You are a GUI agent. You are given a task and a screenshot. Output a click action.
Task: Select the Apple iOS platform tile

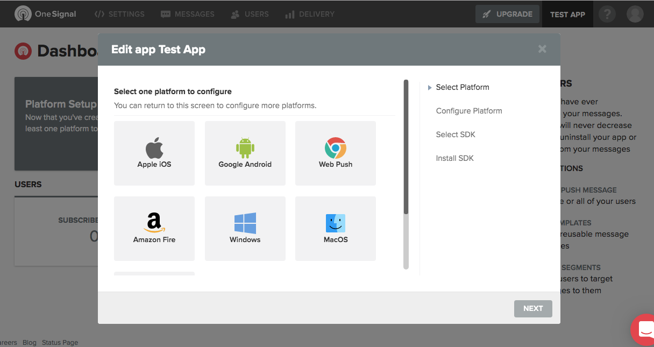click(x=154, y=153)
